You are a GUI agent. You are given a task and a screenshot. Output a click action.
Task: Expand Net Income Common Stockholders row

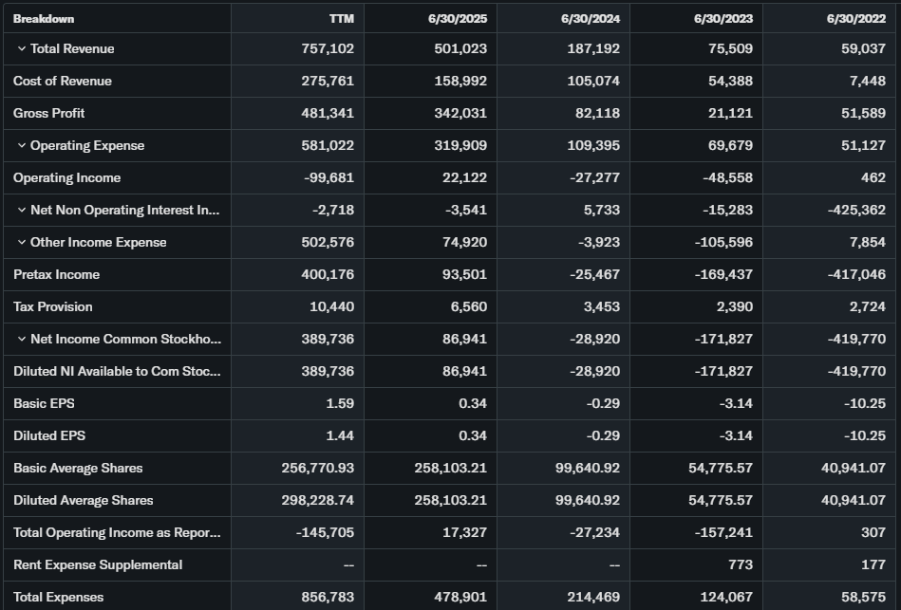[x=22, y=339]
